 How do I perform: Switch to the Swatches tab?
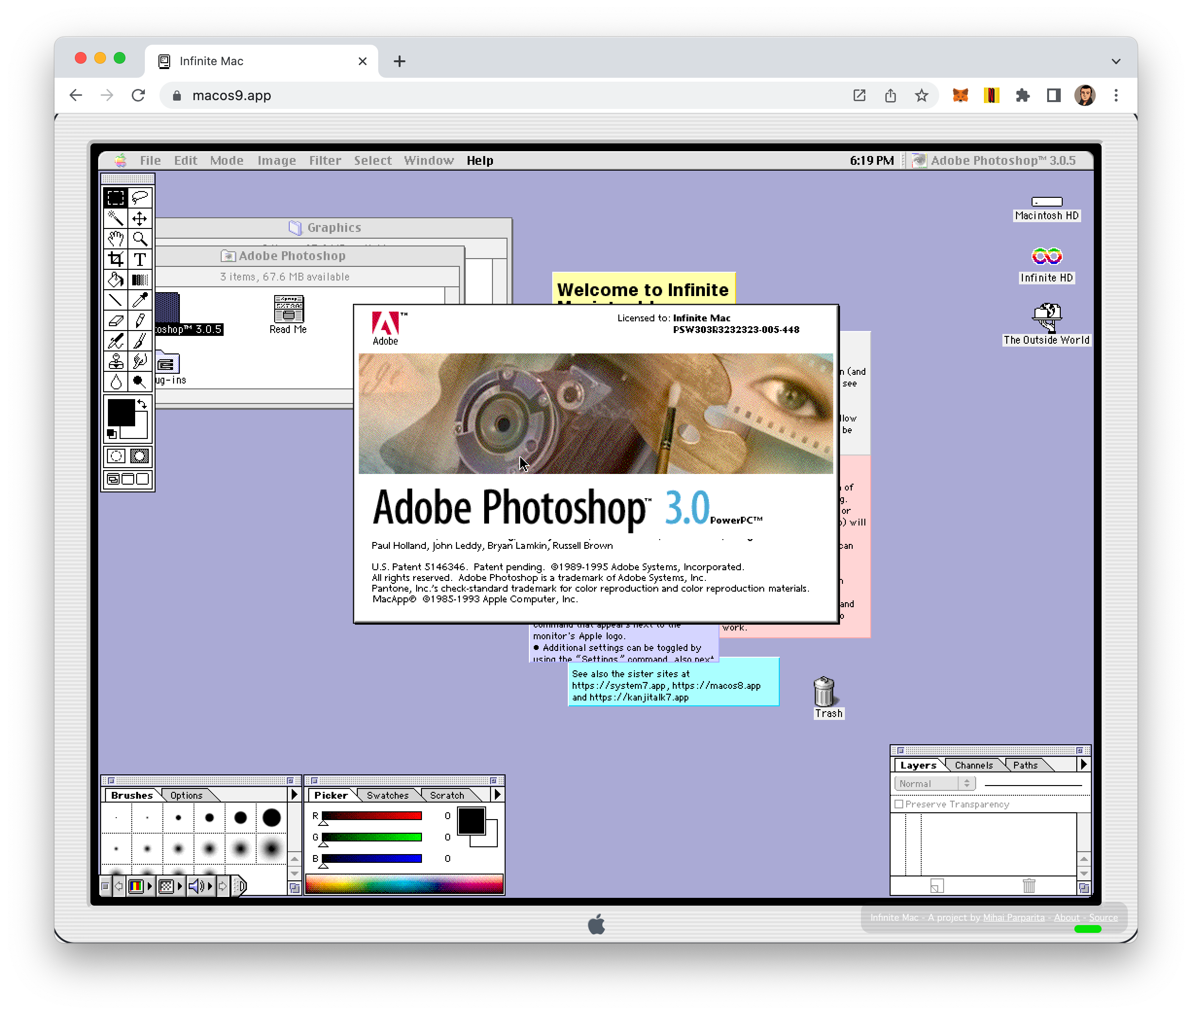[387, 795]
